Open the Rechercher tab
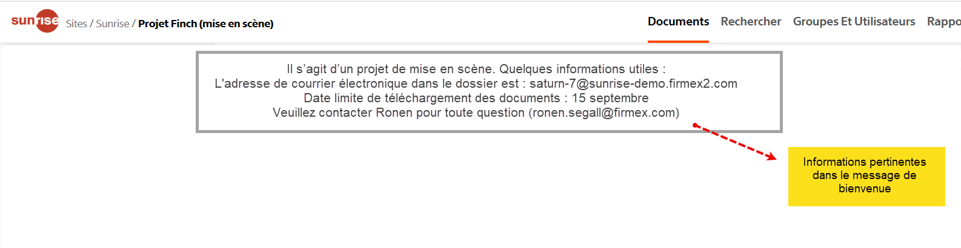 tap(751, 22)
